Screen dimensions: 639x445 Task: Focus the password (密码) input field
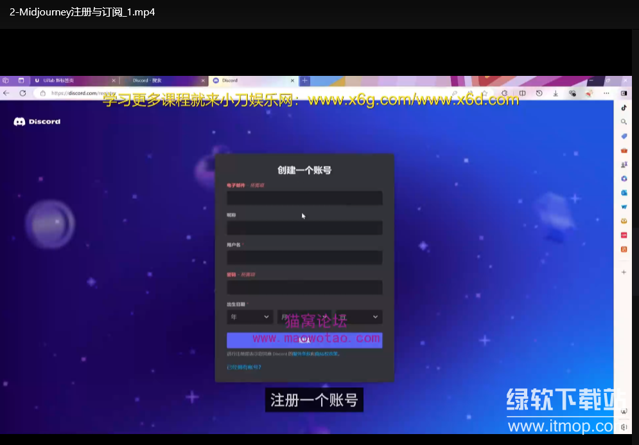[304, 287]
